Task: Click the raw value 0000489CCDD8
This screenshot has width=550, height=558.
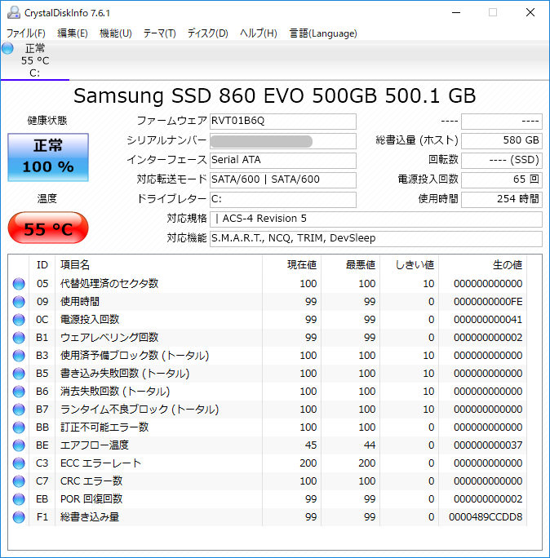Action: click(486, 517)
